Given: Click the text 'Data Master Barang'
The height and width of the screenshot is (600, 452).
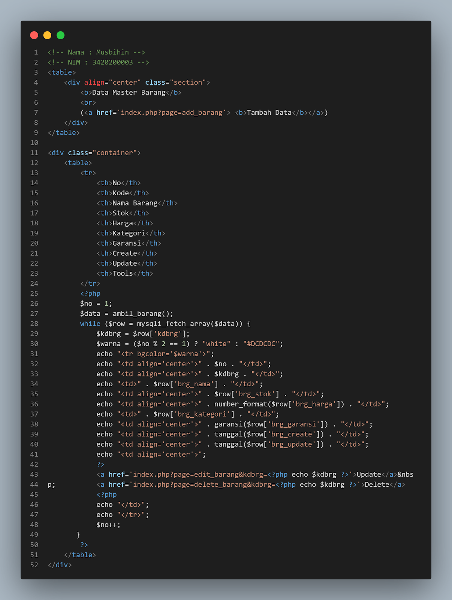Looking at the screenshot, I should 129,92.
